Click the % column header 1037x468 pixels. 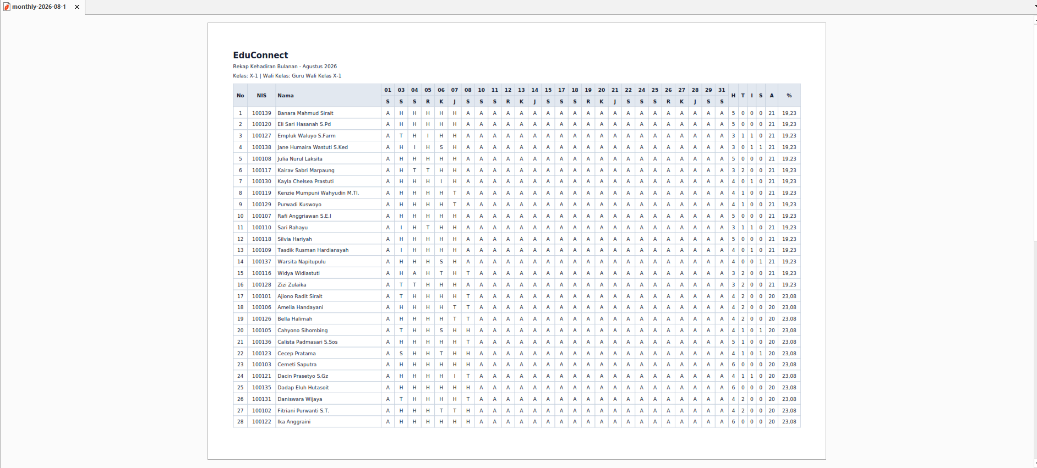tap(789, 96)
